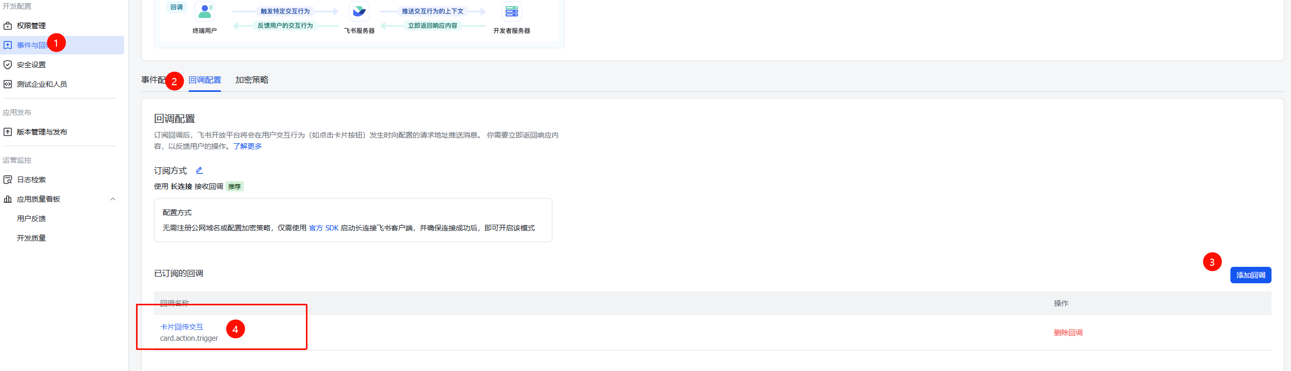1291x371 pixels.
Task: Click the 版本管理与发布 upload icon
Action: [8, 132]
